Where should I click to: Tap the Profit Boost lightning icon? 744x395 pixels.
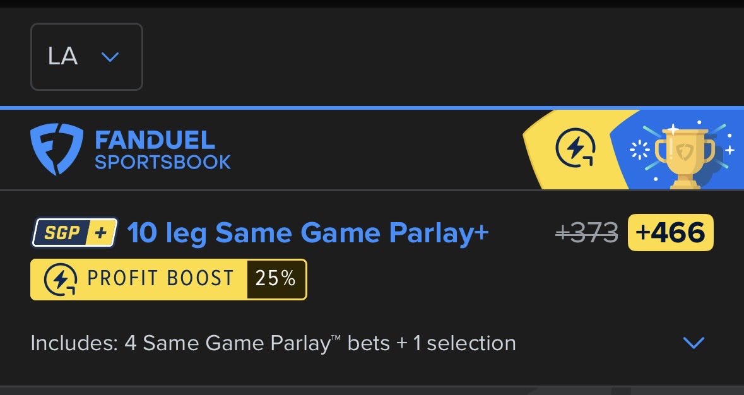pos(60,280)
